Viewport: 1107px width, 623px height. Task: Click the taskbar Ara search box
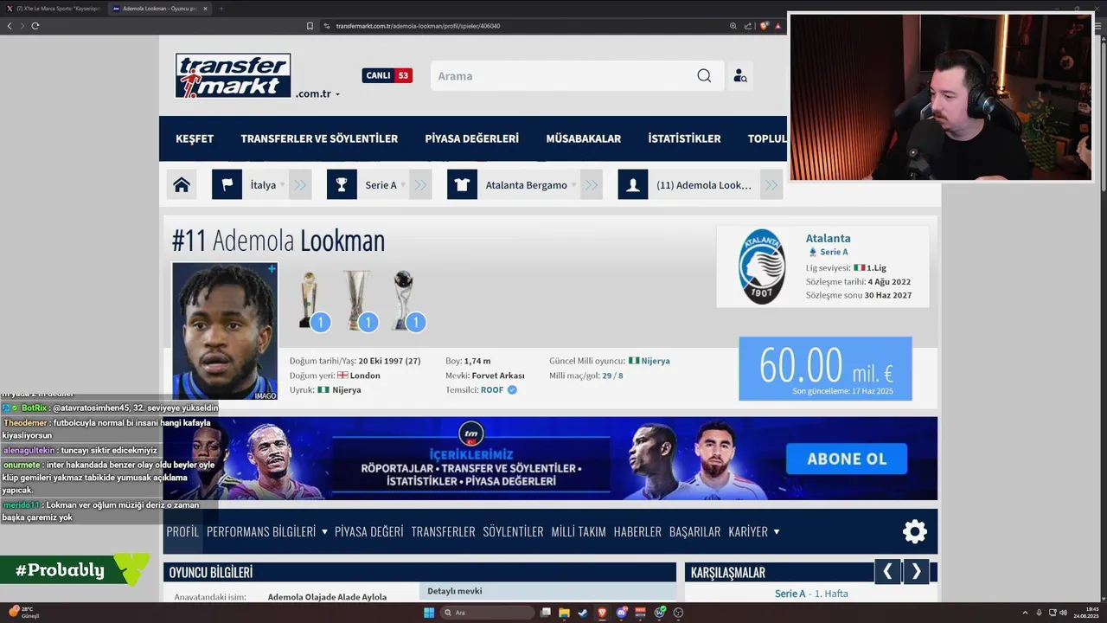tap(488, 613)
